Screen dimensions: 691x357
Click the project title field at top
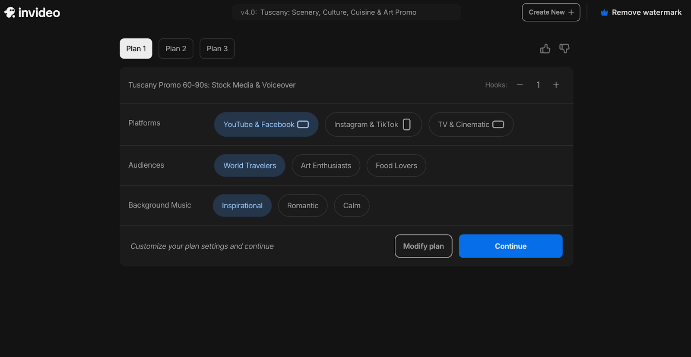[x=346, y=13]
